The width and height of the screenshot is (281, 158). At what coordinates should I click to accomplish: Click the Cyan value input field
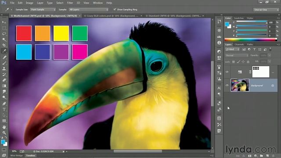click(271, 22)
